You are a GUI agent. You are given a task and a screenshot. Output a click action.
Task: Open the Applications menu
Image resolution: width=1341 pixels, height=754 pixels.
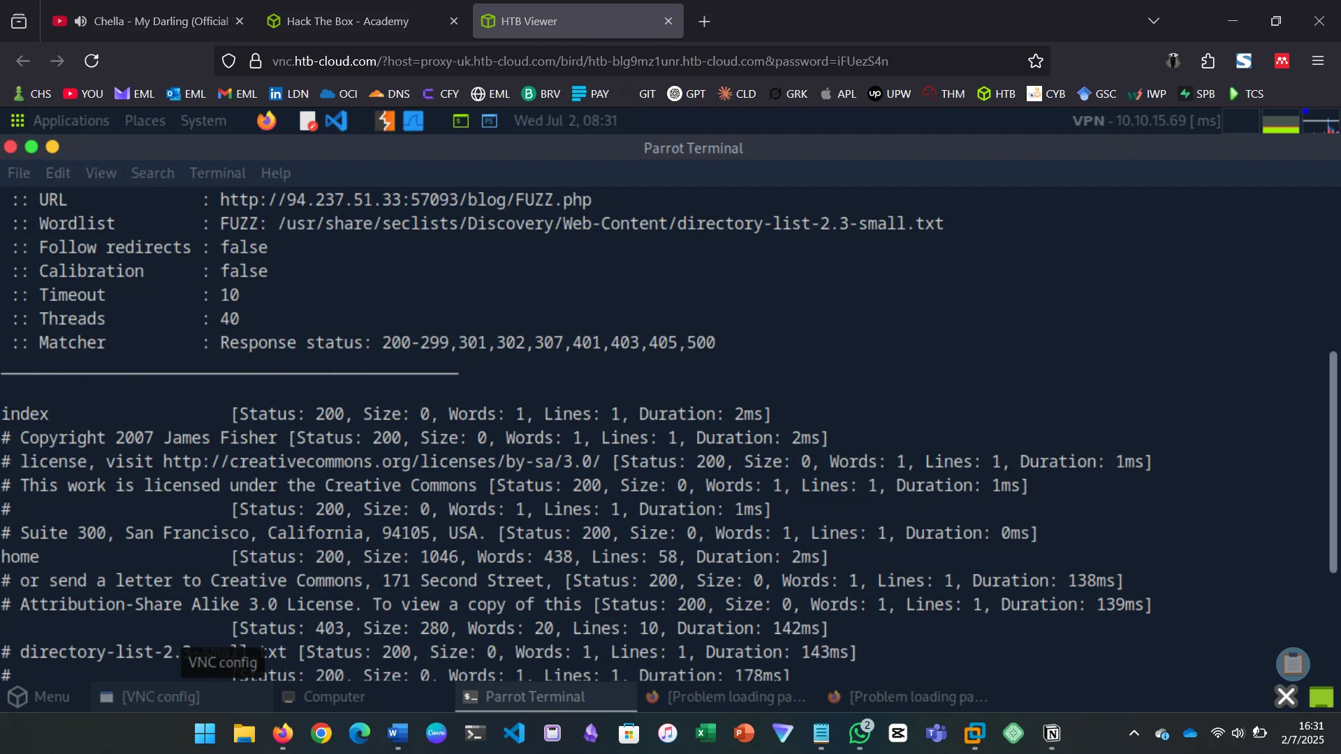[x=71, y=120]
